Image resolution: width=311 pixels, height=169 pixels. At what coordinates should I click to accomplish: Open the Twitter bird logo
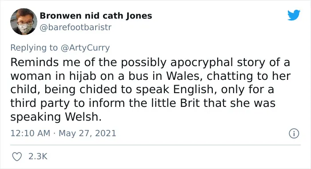294,15
